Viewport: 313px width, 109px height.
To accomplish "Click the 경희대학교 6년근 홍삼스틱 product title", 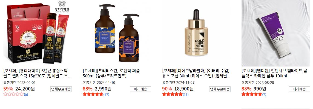I will tap(37, 73).
